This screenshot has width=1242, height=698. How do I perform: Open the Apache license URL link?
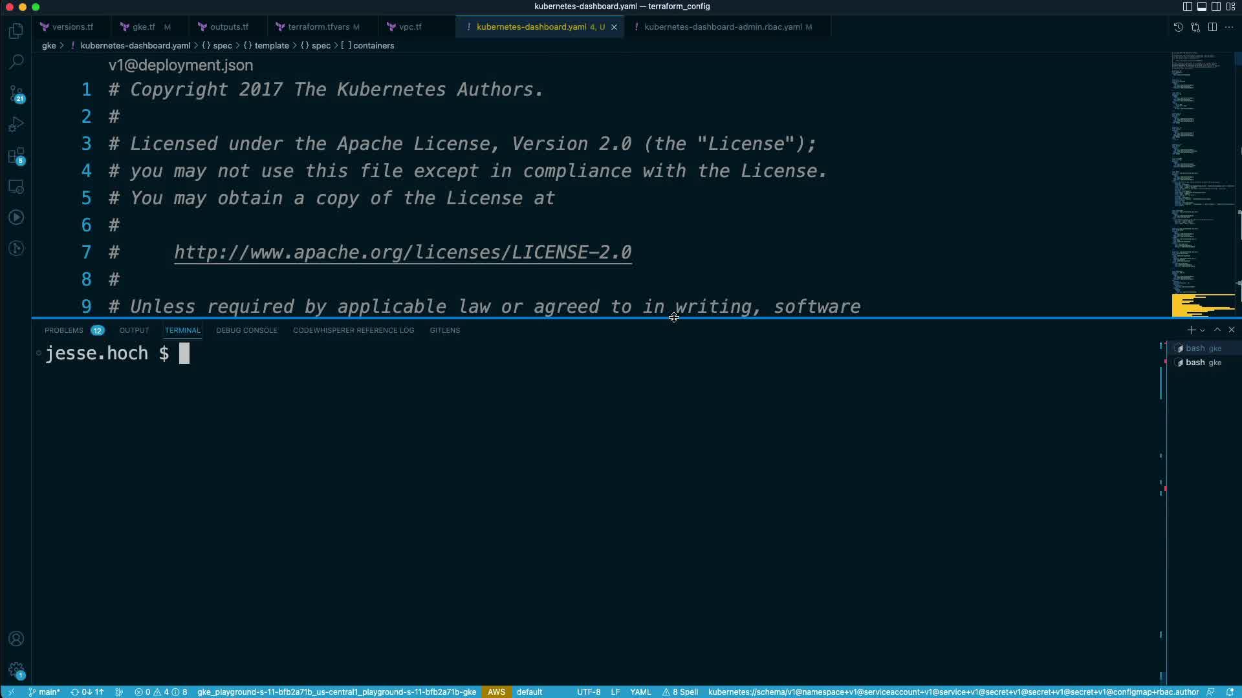[402, 253]
